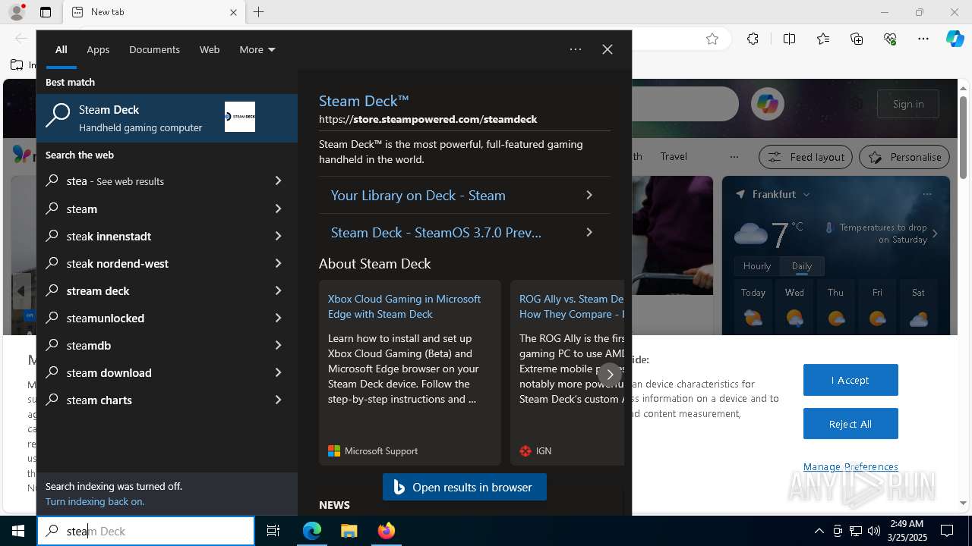Open File Explorer from taskbar
Image resolution: width=972 pixels, height=546 pixels.
point(349,531)
